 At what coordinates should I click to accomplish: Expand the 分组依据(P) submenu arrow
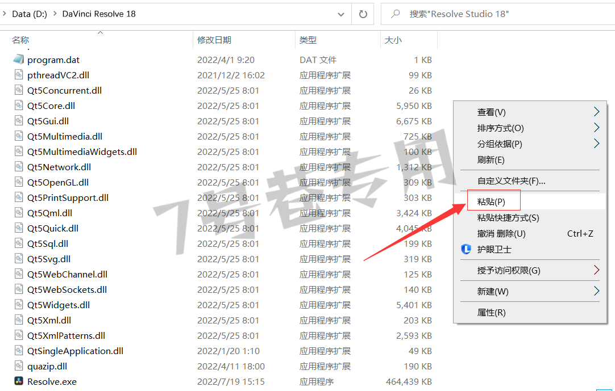(x=597, y=144)
